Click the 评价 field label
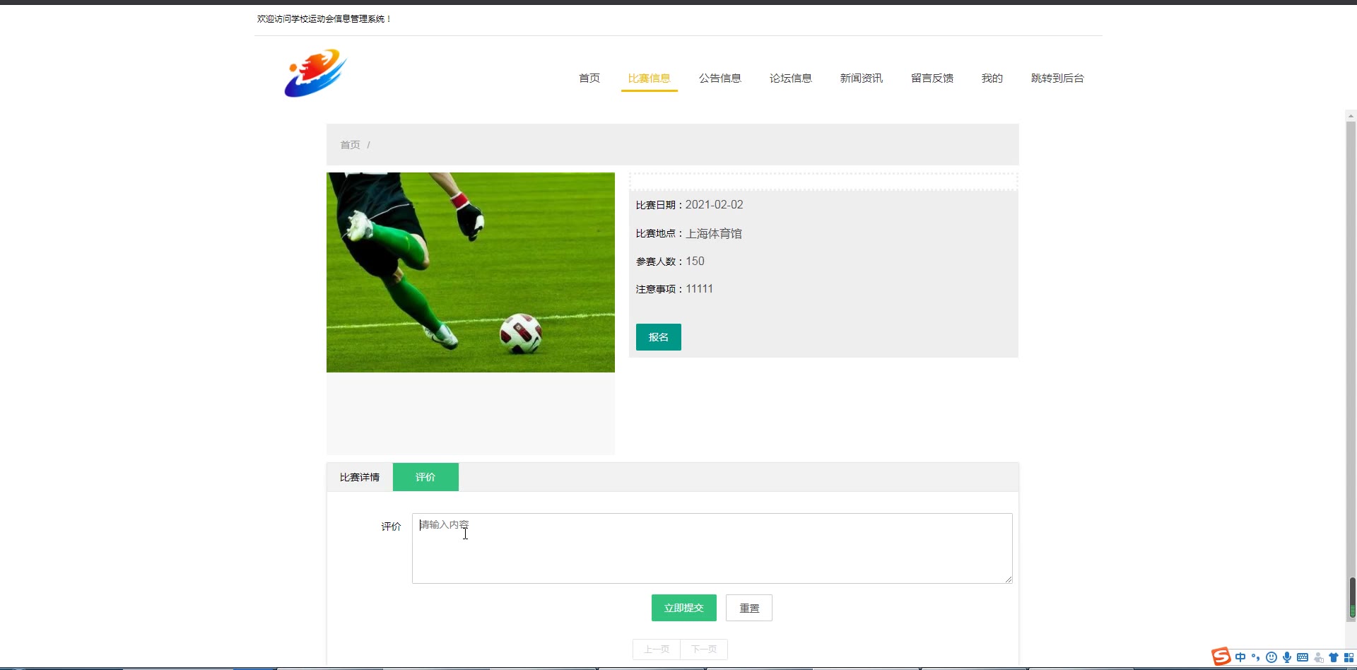Viewport: 1357px width, 670px height. coord(391,527)
